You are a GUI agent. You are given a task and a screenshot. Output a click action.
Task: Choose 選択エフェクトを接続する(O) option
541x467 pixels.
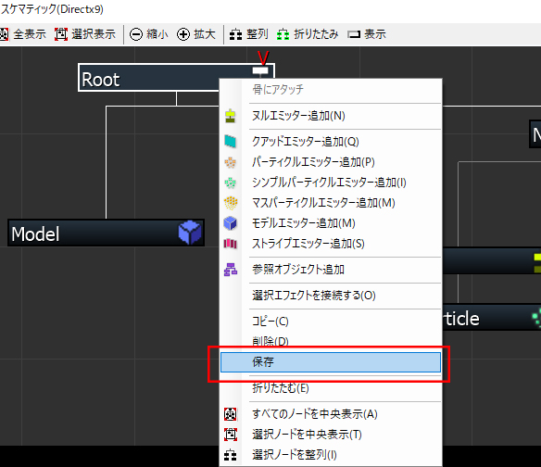(x=331, y=296)
